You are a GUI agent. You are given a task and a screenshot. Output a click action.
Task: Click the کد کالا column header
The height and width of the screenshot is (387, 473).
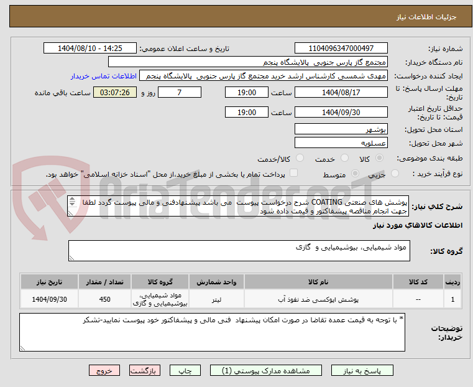pos(418,282)
